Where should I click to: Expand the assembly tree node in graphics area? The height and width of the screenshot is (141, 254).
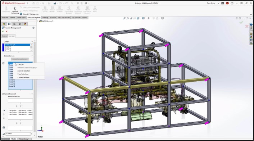37,21
